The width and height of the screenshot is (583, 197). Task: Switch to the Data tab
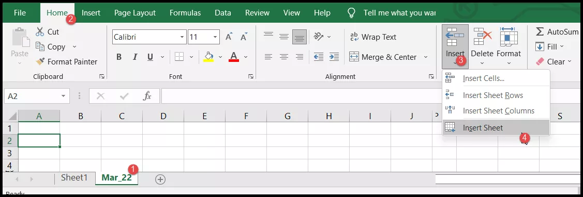[x=223, y=12]
